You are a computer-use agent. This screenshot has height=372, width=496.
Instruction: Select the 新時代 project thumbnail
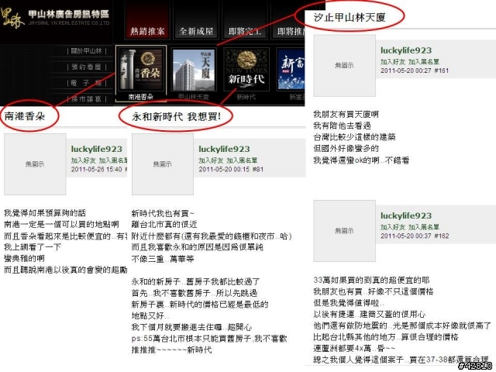click(246, 73)
